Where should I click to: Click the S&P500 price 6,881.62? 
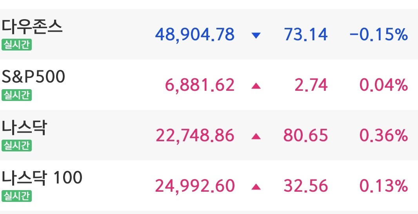(x=200, y=85)
